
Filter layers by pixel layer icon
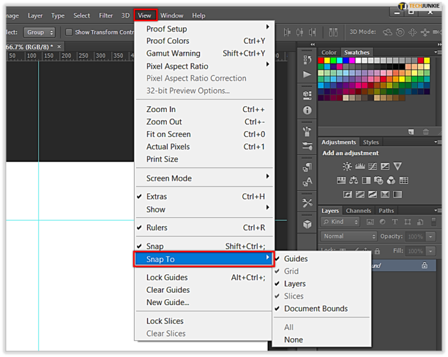(370, 222)
